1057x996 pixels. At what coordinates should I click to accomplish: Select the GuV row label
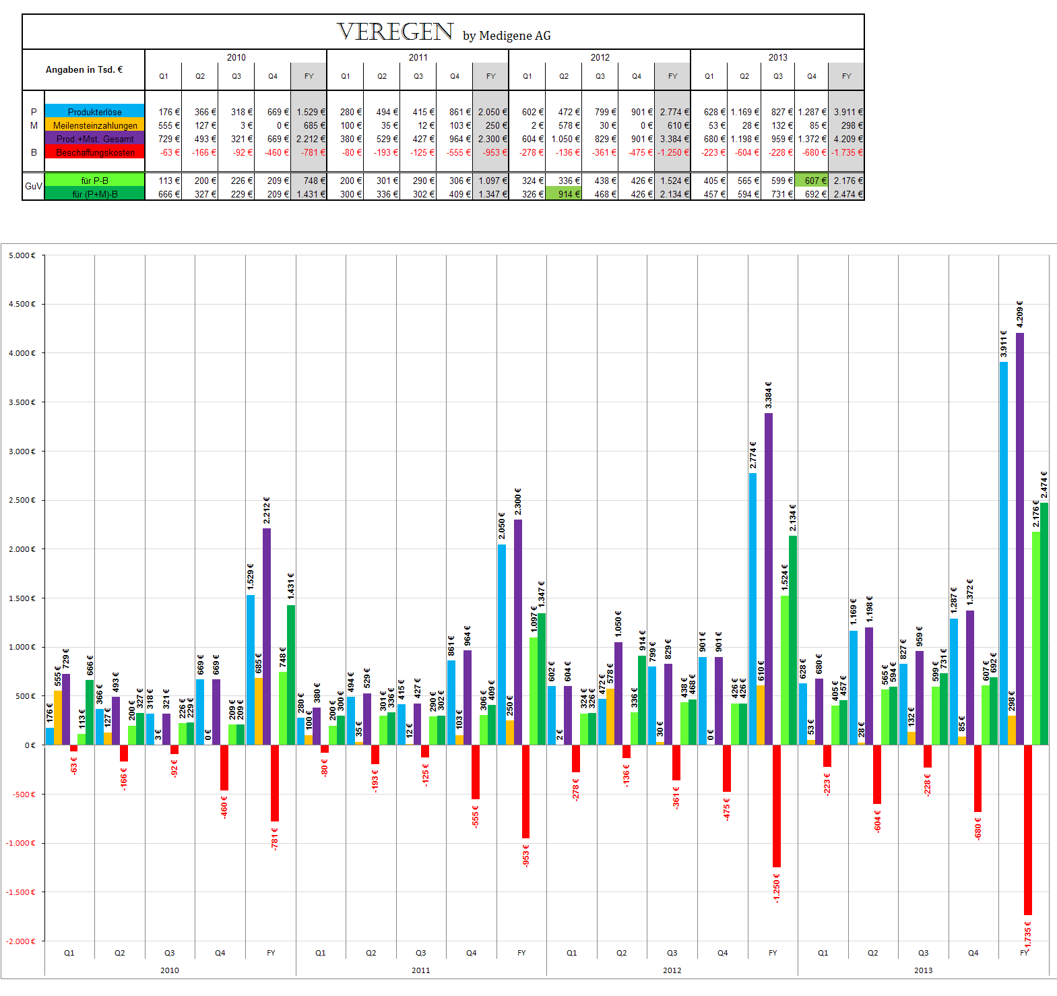point(34,186)
